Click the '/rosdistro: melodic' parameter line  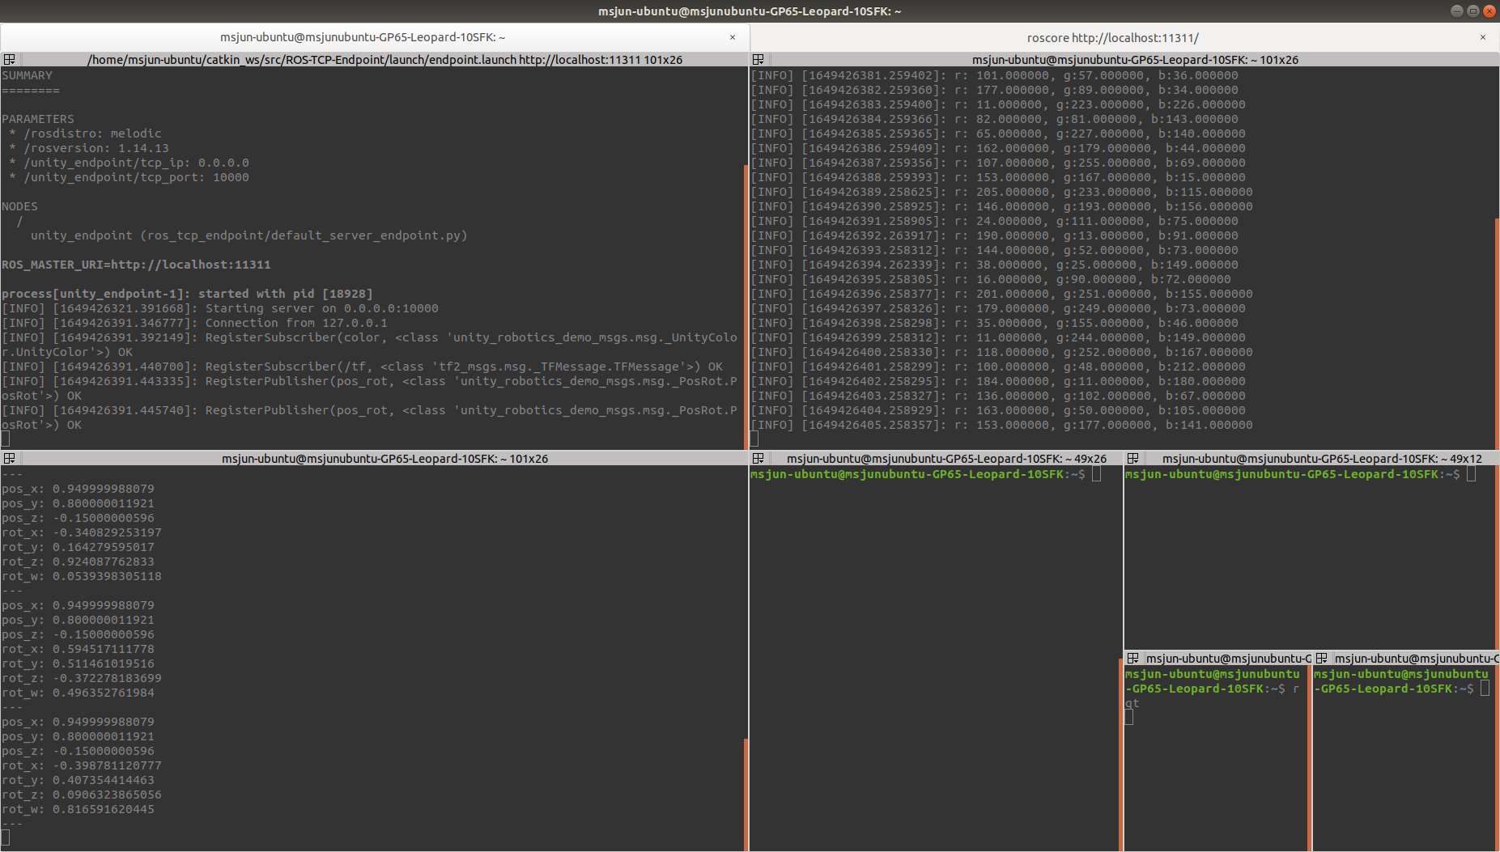[86, 134]
